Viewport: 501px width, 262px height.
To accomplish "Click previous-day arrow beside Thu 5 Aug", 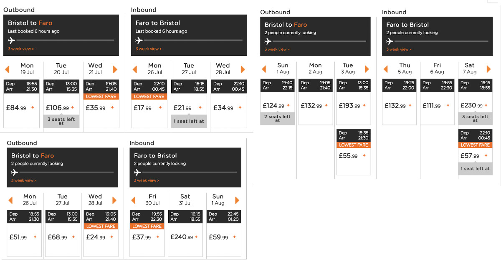I will [x=385, y=69].
